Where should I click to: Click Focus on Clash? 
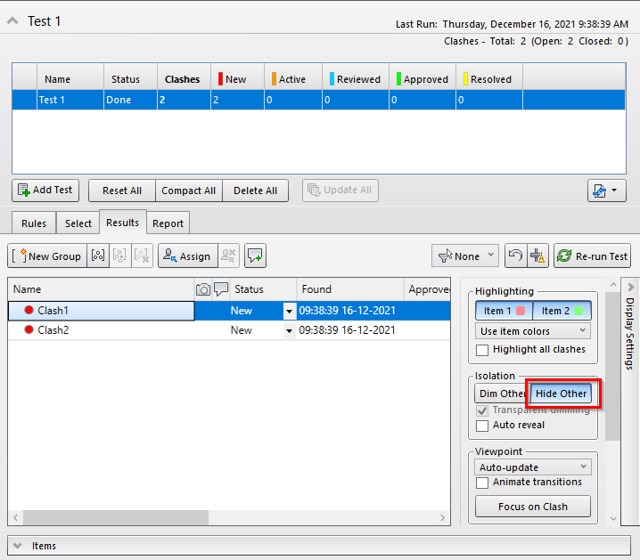click(x=533, y=507)
